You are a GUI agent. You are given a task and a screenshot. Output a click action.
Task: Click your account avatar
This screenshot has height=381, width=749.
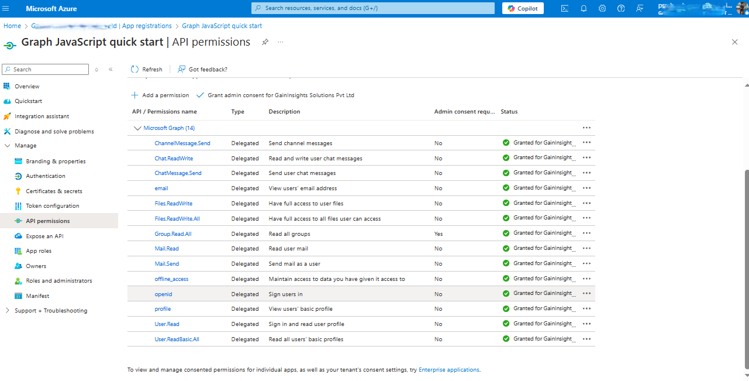coord(741,8)
